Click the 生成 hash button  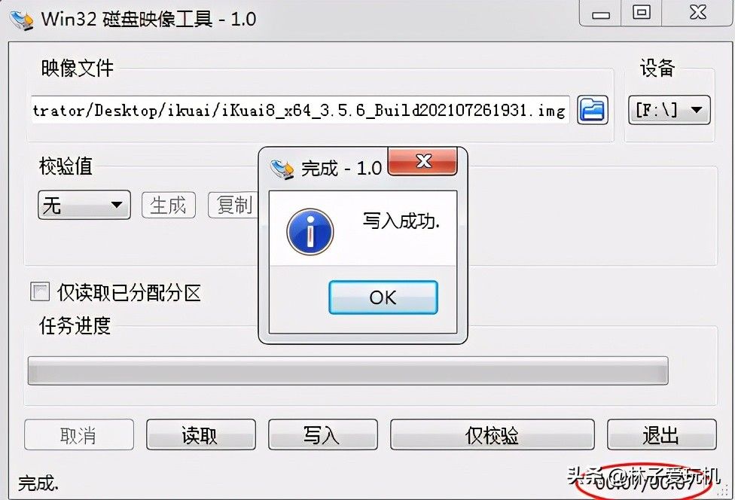pyautogui.click(x=169, y=205)
